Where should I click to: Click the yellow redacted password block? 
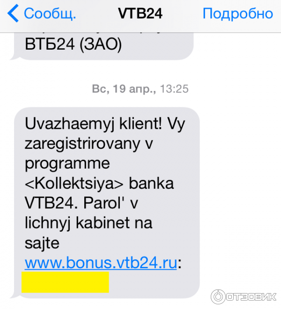point(65,282)
